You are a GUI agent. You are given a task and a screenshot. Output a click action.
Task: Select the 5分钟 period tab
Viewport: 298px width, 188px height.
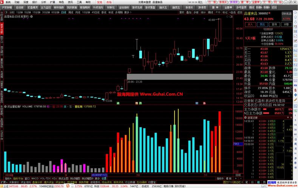click(28, 12)
